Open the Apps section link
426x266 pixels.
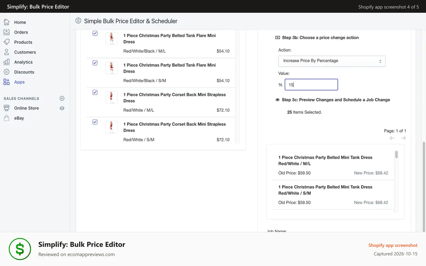(20, 82)
